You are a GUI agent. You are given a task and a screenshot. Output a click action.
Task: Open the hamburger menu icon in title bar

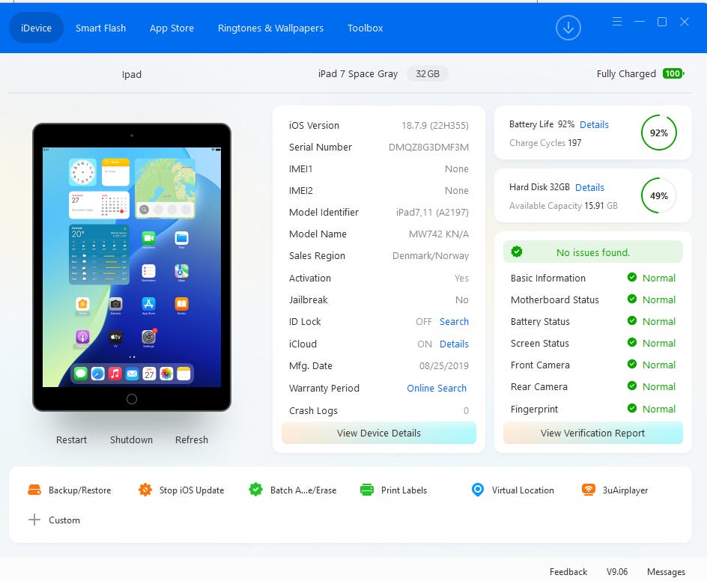pos(617,21)
